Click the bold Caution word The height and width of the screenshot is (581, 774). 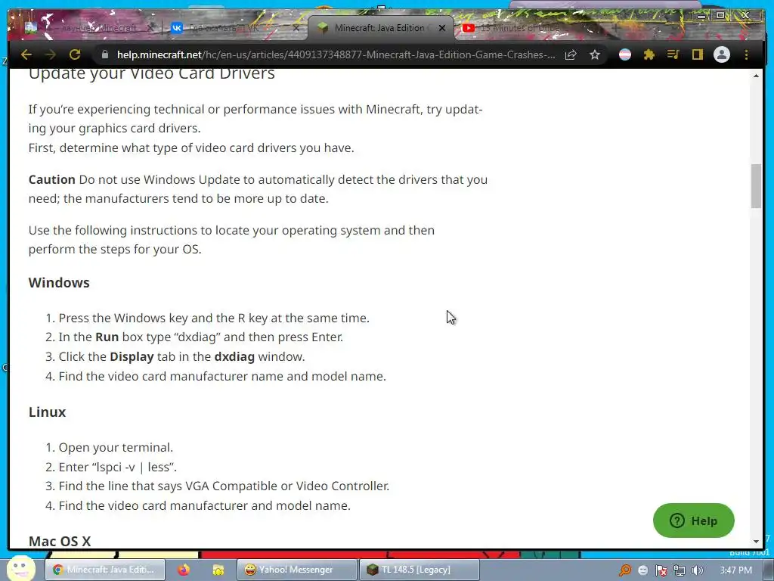tap(52, 179)
